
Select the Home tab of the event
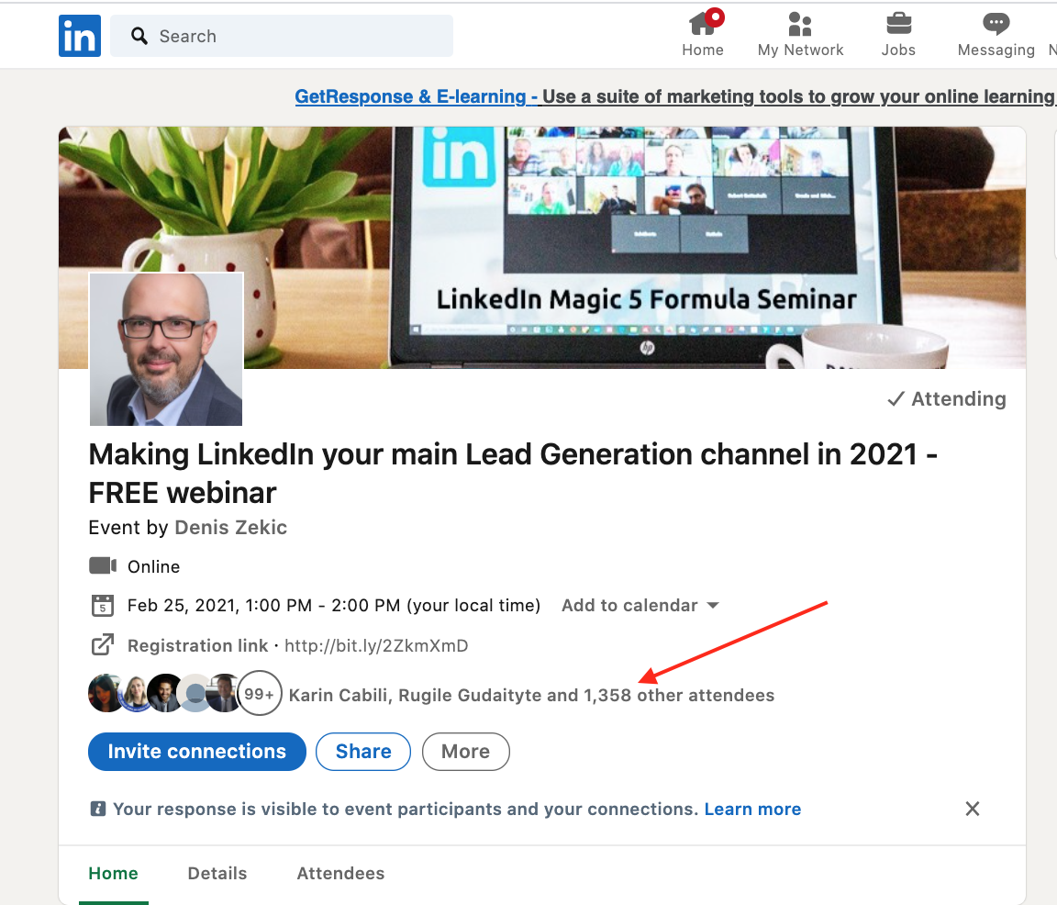pos(113,873)
